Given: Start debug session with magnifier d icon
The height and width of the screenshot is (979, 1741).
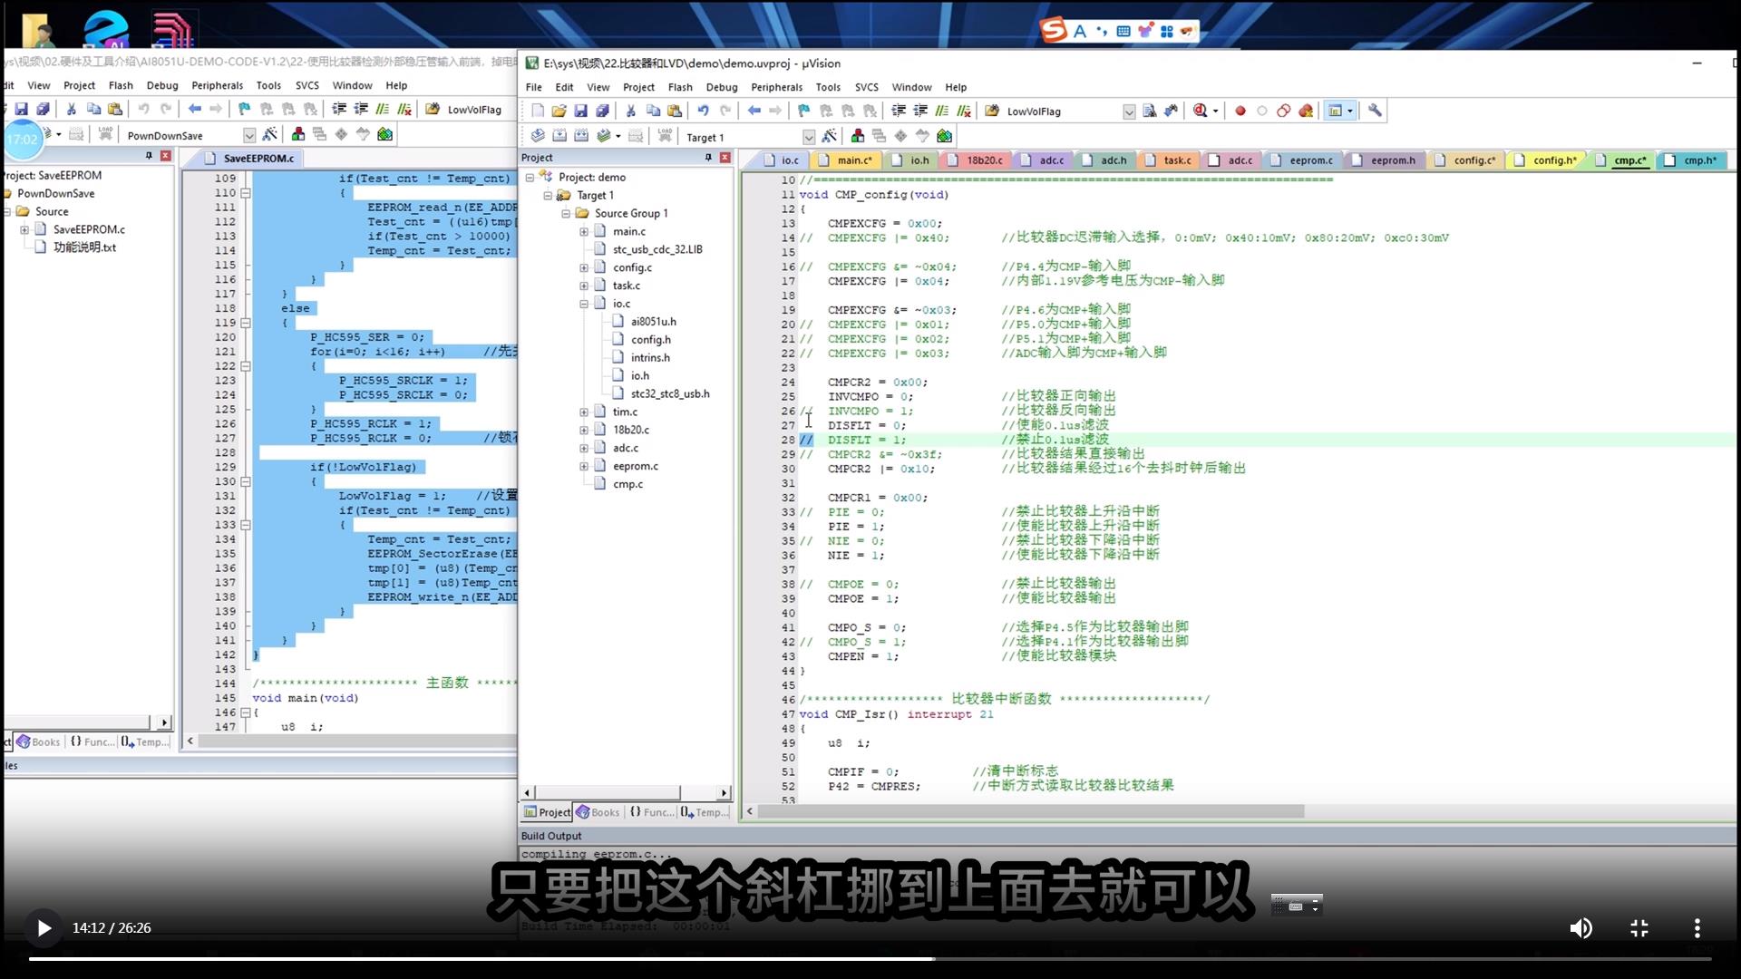Looking at the screenshot, I should tap(1201, 111).
